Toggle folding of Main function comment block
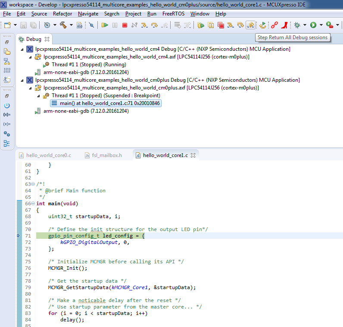This screenshot has height=327, width=343. point(33,184)
